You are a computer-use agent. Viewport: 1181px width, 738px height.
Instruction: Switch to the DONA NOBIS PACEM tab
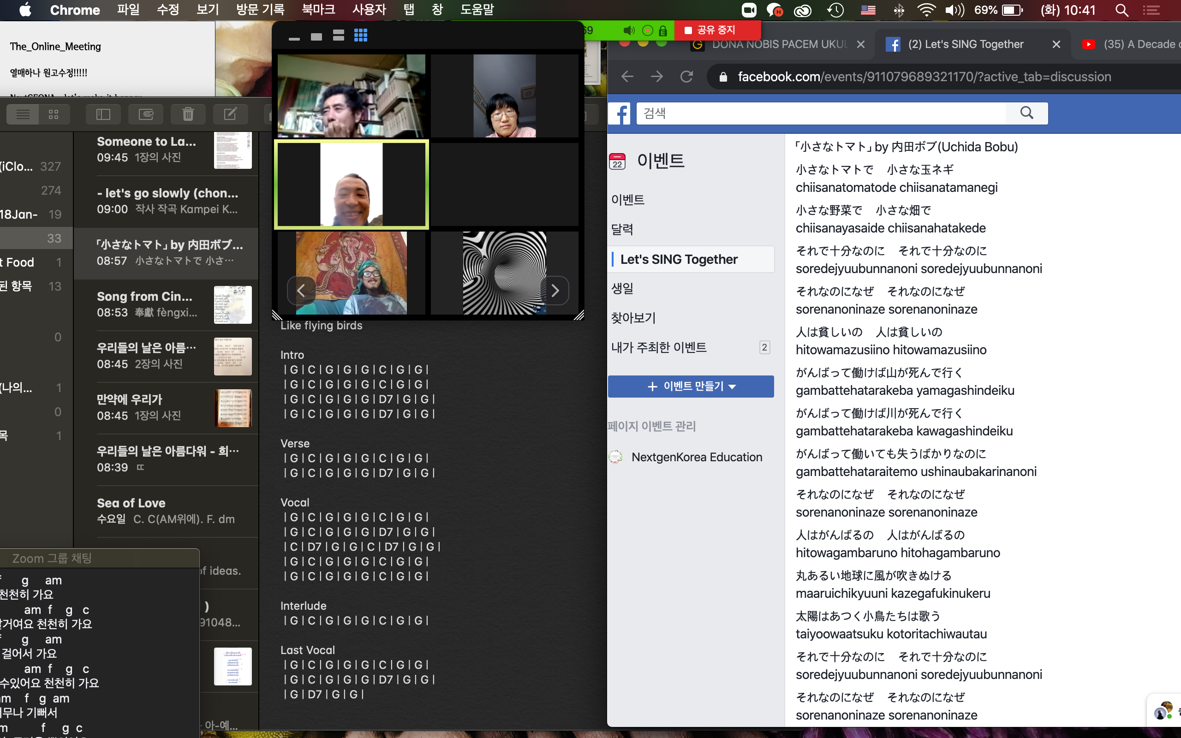coord(778,44)
